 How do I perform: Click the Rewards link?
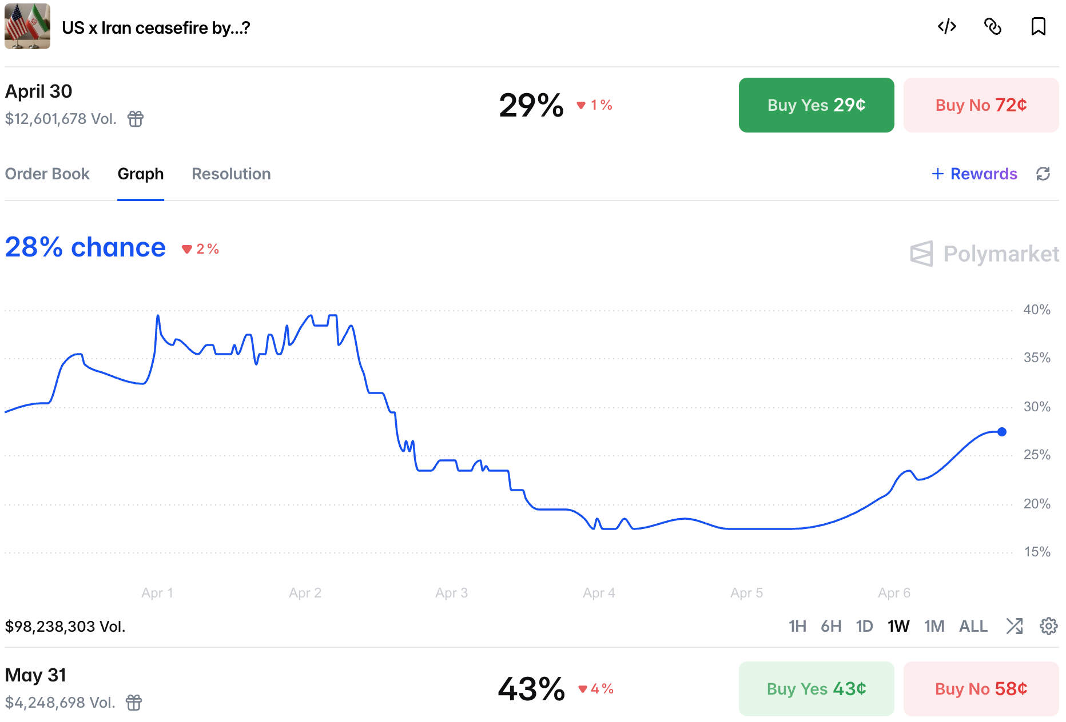(x=974, y=174)
